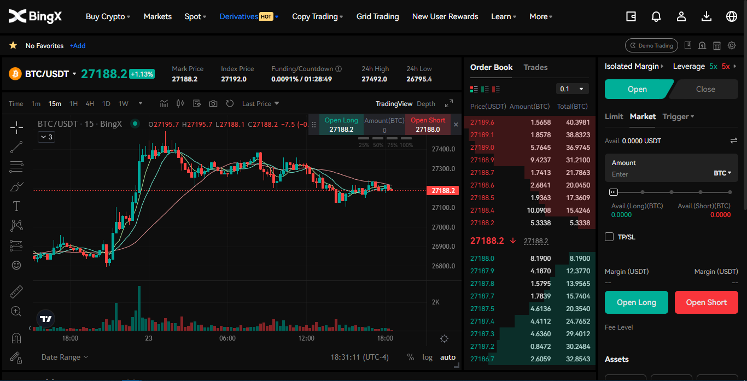Select the forecasting position tool
This screenshot has width=747, height=381.
point(16,245)
